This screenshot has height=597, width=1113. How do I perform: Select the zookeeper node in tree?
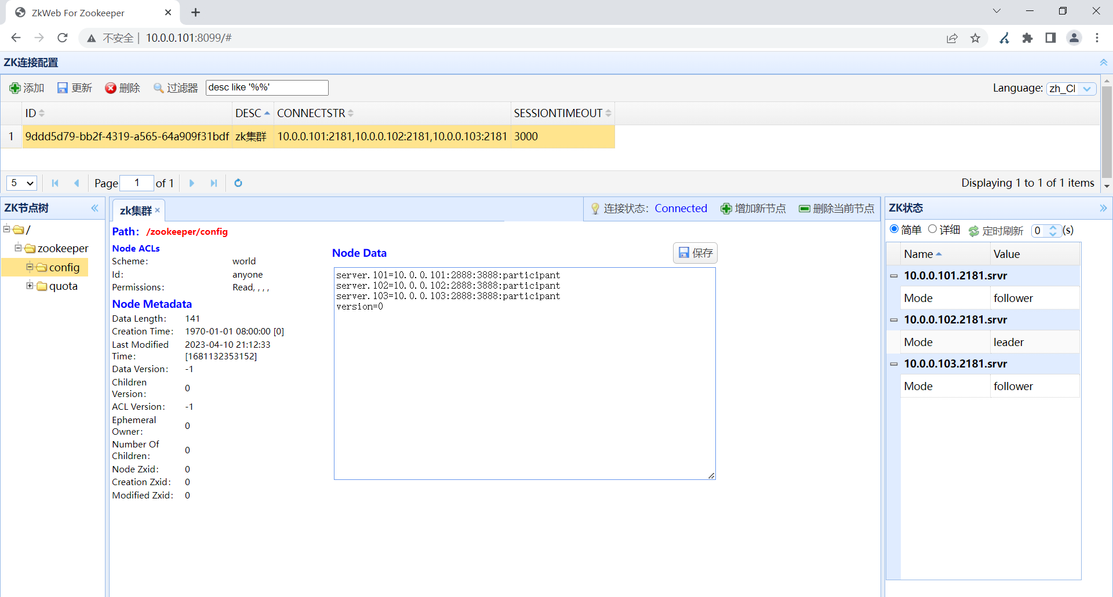(63, 249)
